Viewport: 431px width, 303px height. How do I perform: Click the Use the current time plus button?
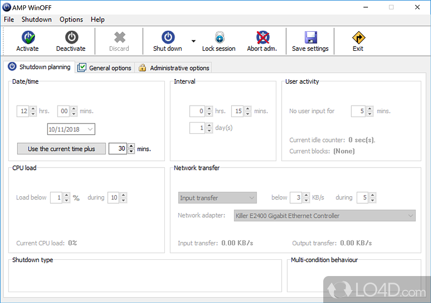[61, 149]
